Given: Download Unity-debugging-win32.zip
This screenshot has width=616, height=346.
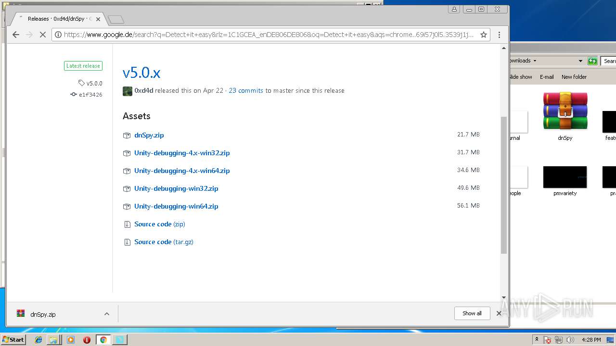Looking at the screenshot, I should click(x=176, y=188).
